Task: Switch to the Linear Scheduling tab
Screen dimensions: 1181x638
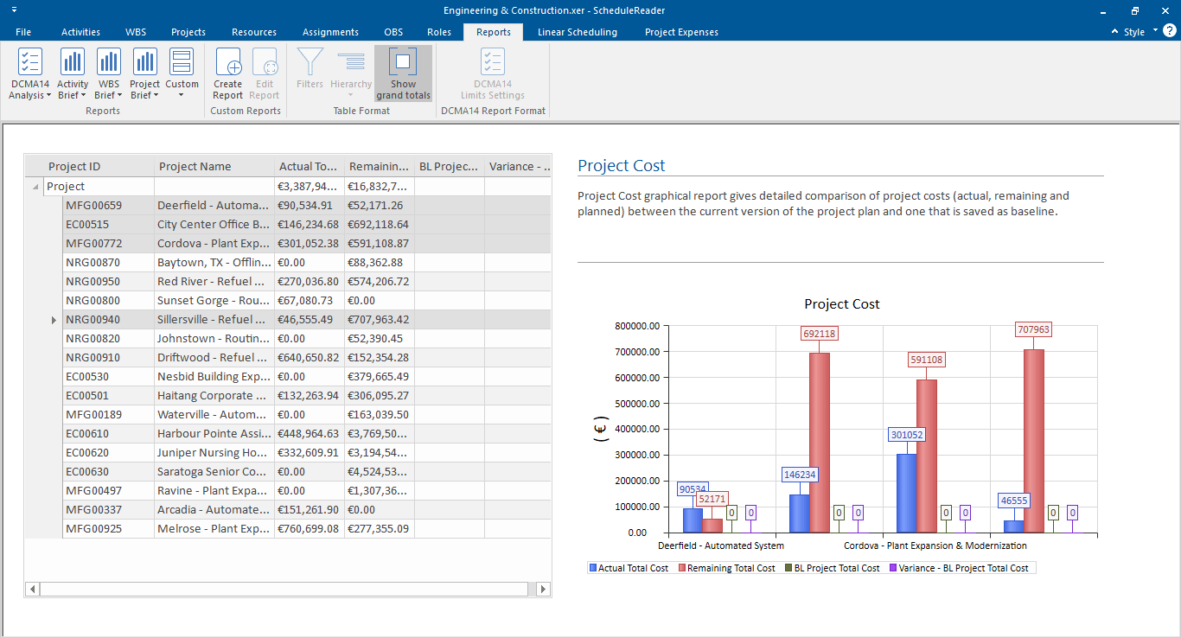Action: pyautogui.click(x=577, y=32)
